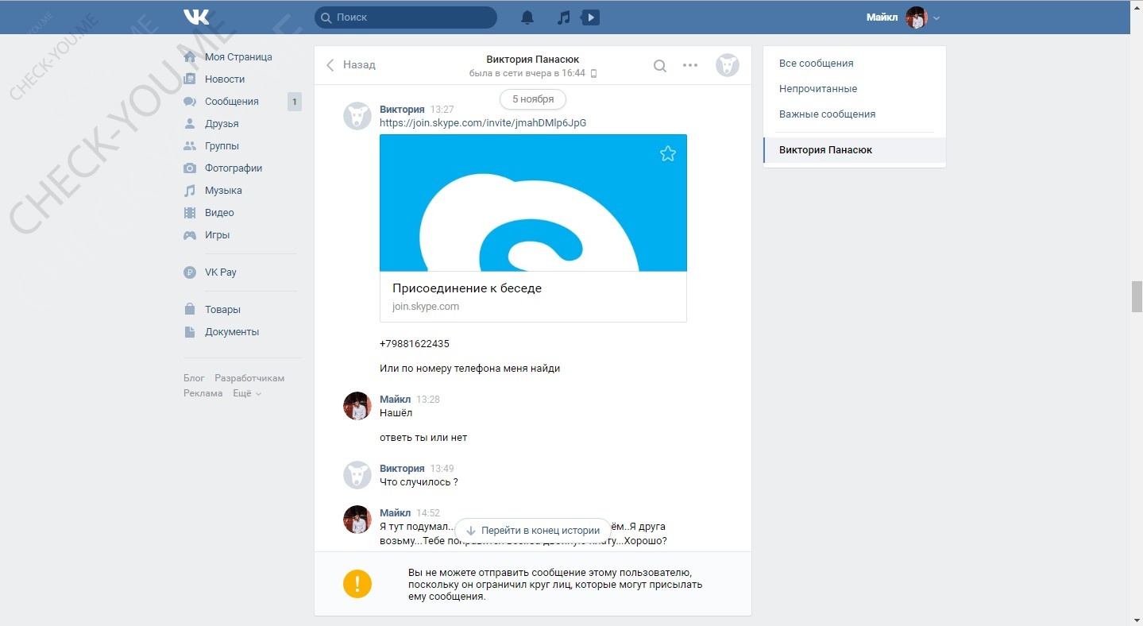Image resolution: width=1143 pixels, height=626 pixels.
Task: Open the notifications bell
Action: (527, 17)
